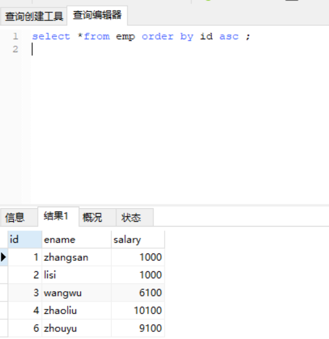
Task: Click id cell of wangwu row
Action: pyautogui.click(x=25, y=293)
